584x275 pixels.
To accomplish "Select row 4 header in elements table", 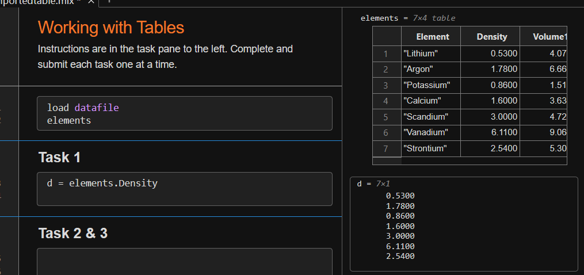I will coord(386,101).
